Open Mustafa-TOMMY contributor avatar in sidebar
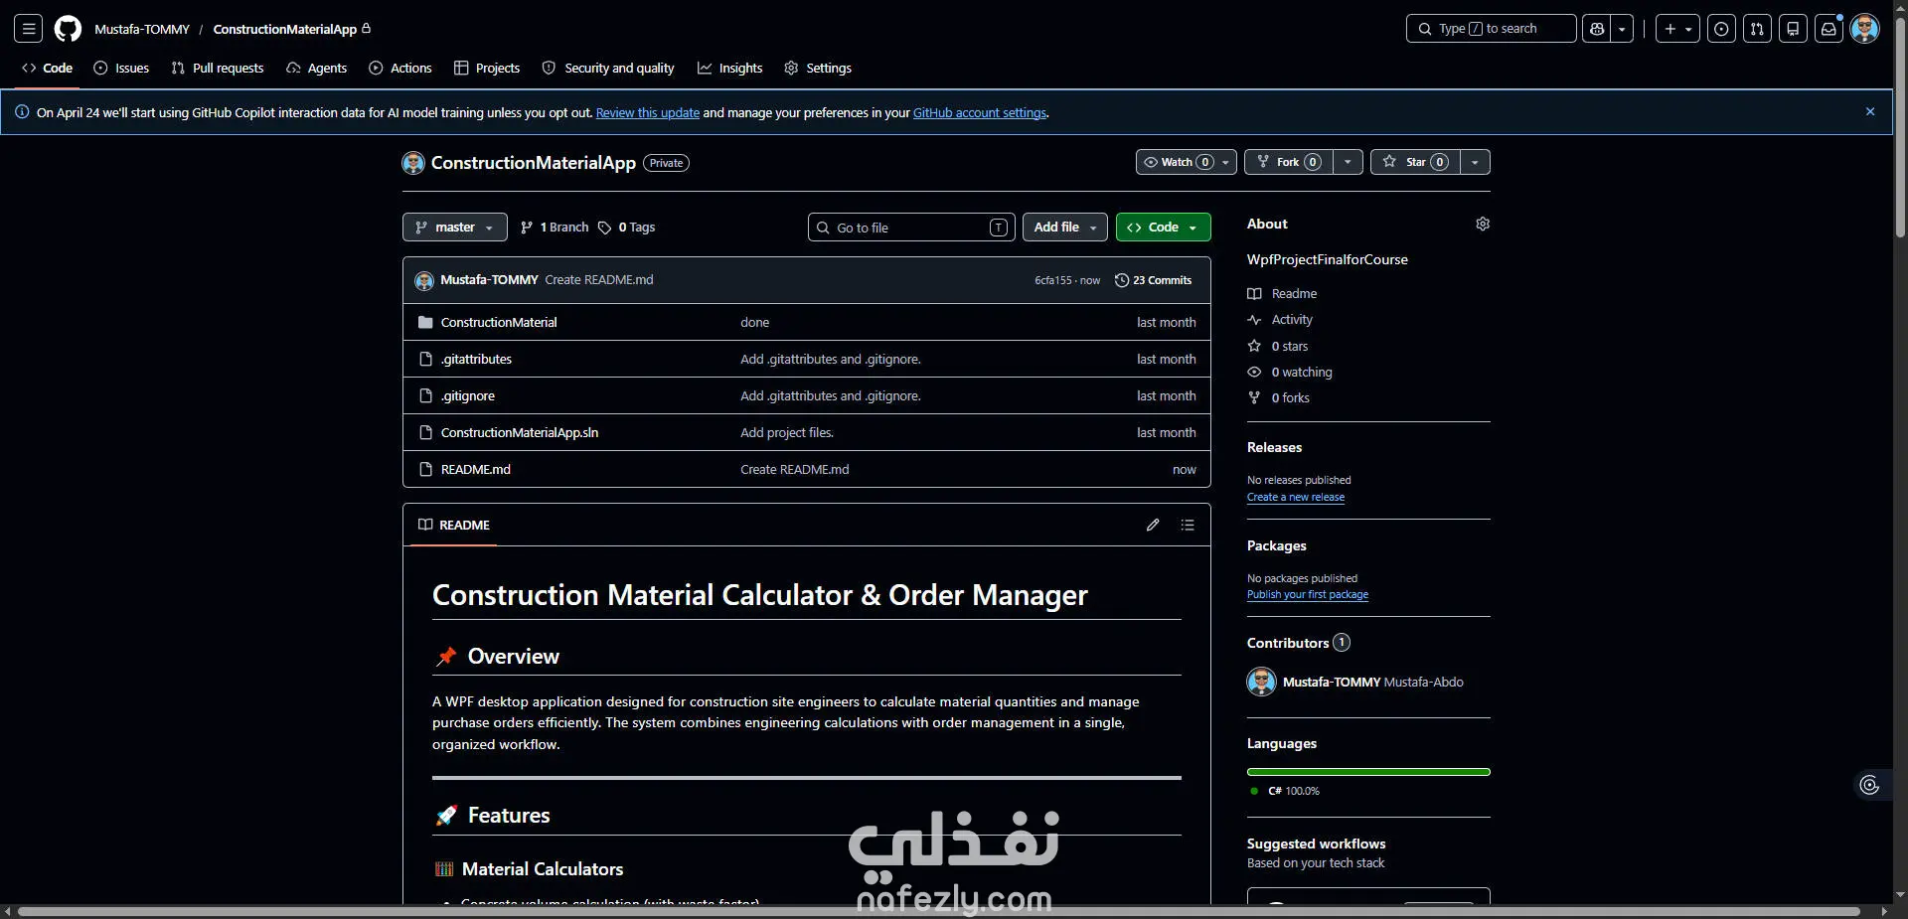The image size is (1908, 919). click(x=1262, y=682)
